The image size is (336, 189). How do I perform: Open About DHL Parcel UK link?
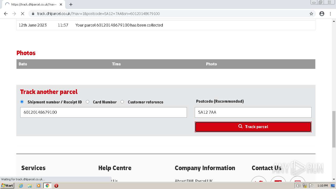click(x=194, y=181)
